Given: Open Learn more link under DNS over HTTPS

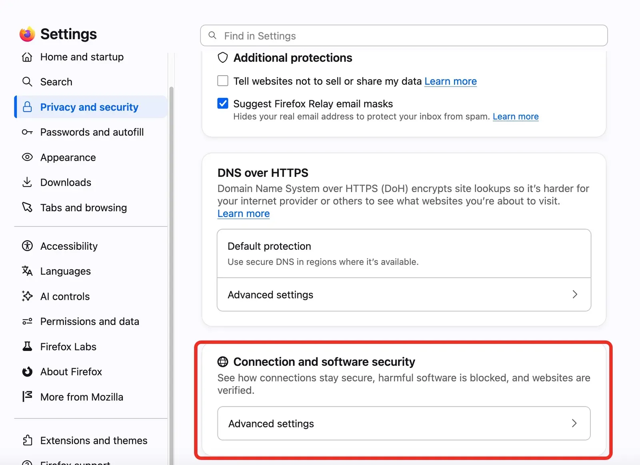Looking at the screenshot, I should pyautogui.click(x=244, y=214).
